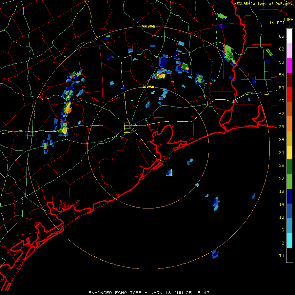Pick the medium blue scale block
Image resolution: width=295 pixels, height=295 pixels.
(289, 211)
